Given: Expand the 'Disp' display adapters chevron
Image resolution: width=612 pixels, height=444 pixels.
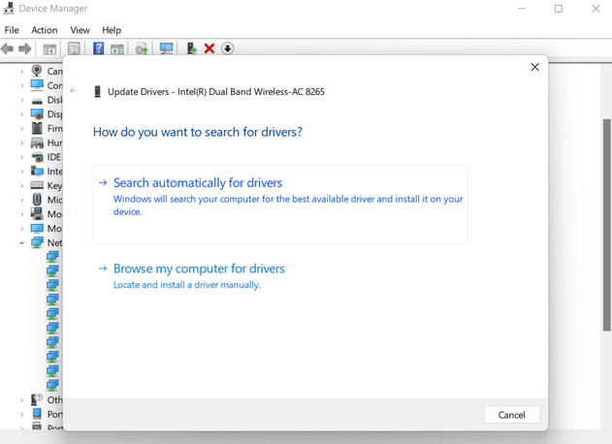Looking at the screenshot, I should (22, 114).
